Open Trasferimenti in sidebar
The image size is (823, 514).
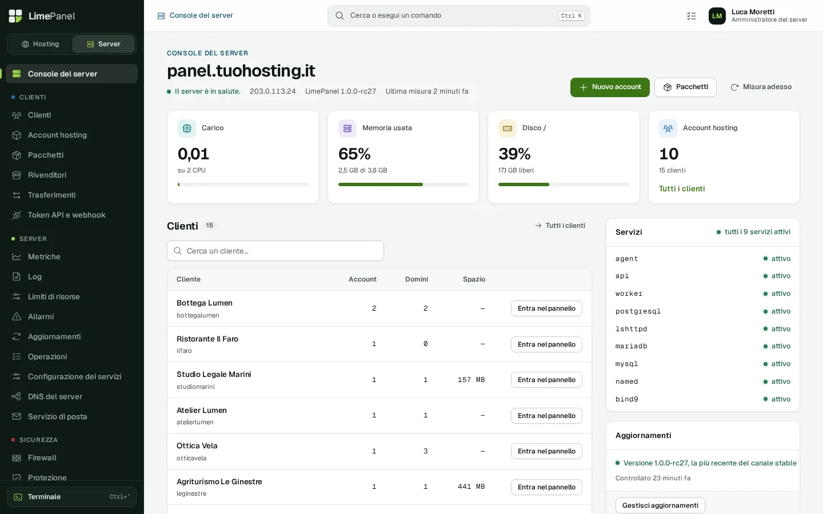pyautogui.click(x=71, y=195)
